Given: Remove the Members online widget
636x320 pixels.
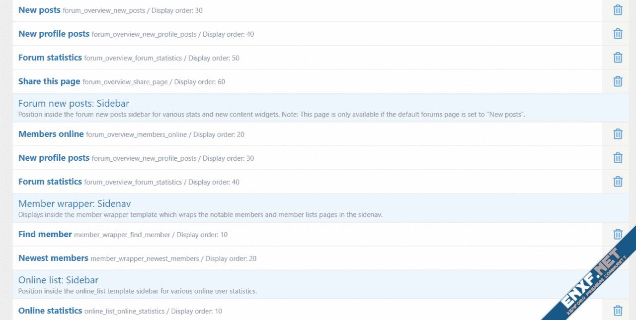Looking at the screenshot, I should [x=618, y=134].
